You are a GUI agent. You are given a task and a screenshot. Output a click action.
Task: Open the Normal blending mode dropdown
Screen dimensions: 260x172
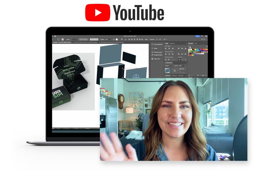(169, 66)
